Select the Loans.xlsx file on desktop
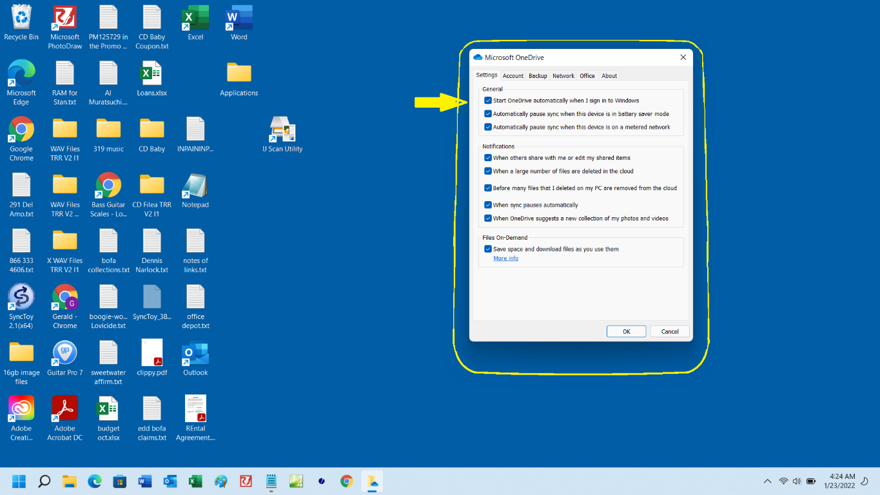Image resolution: width=880 pixels, height=495 pixels. 152,79
